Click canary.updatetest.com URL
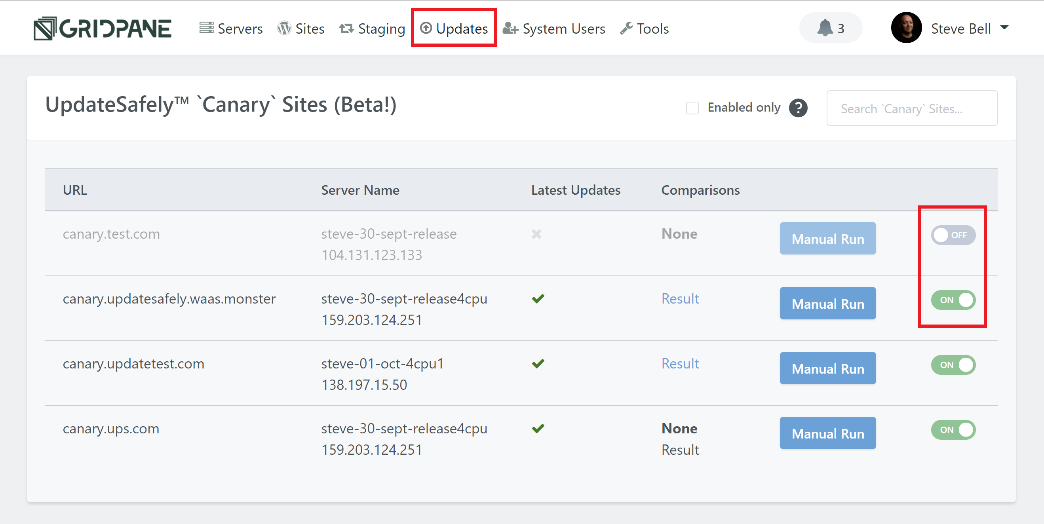 (x=133, y=364)
